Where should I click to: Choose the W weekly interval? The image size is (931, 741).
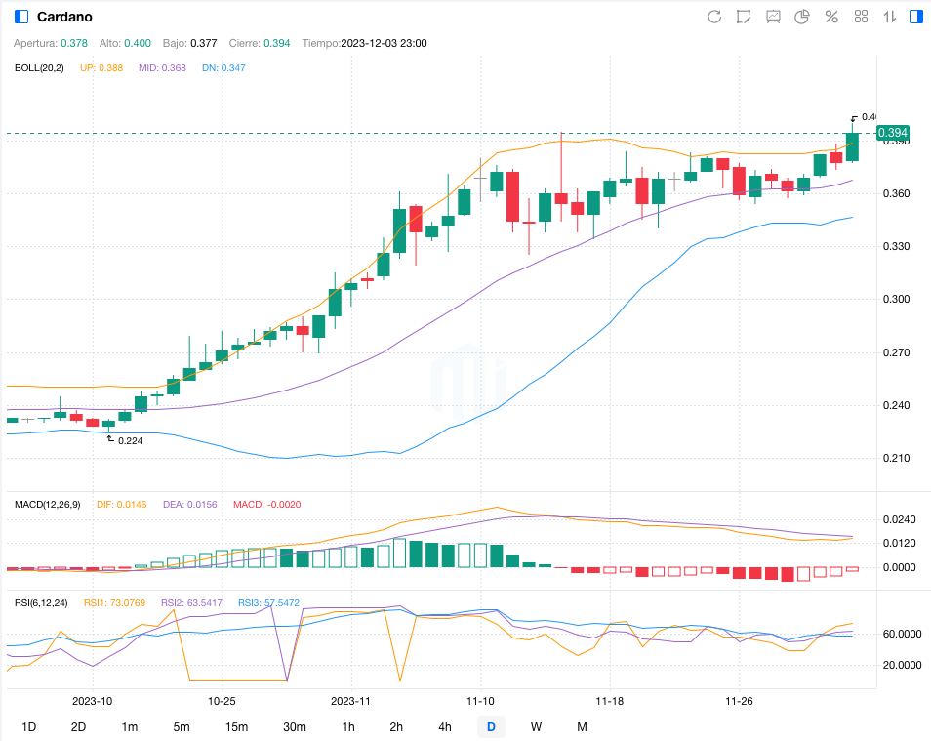tap(536, 726)
